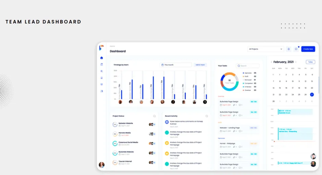Screen dimensions: 322x175
Task: Select the Completed legend entry
Action: 249,83
